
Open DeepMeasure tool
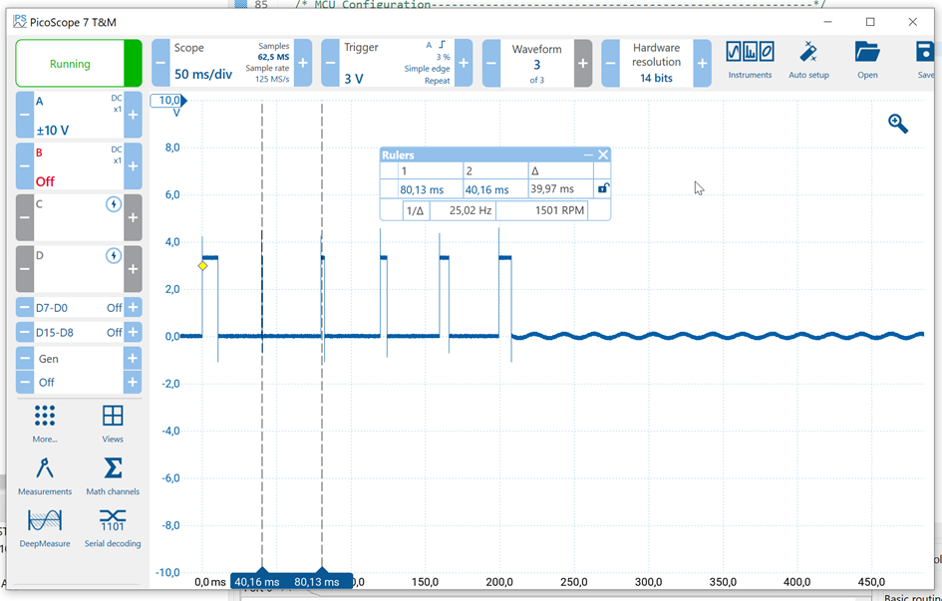click(45, 528)
